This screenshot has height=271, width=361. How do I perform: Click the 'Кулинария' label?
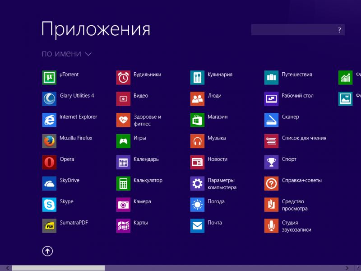point(220,75)
